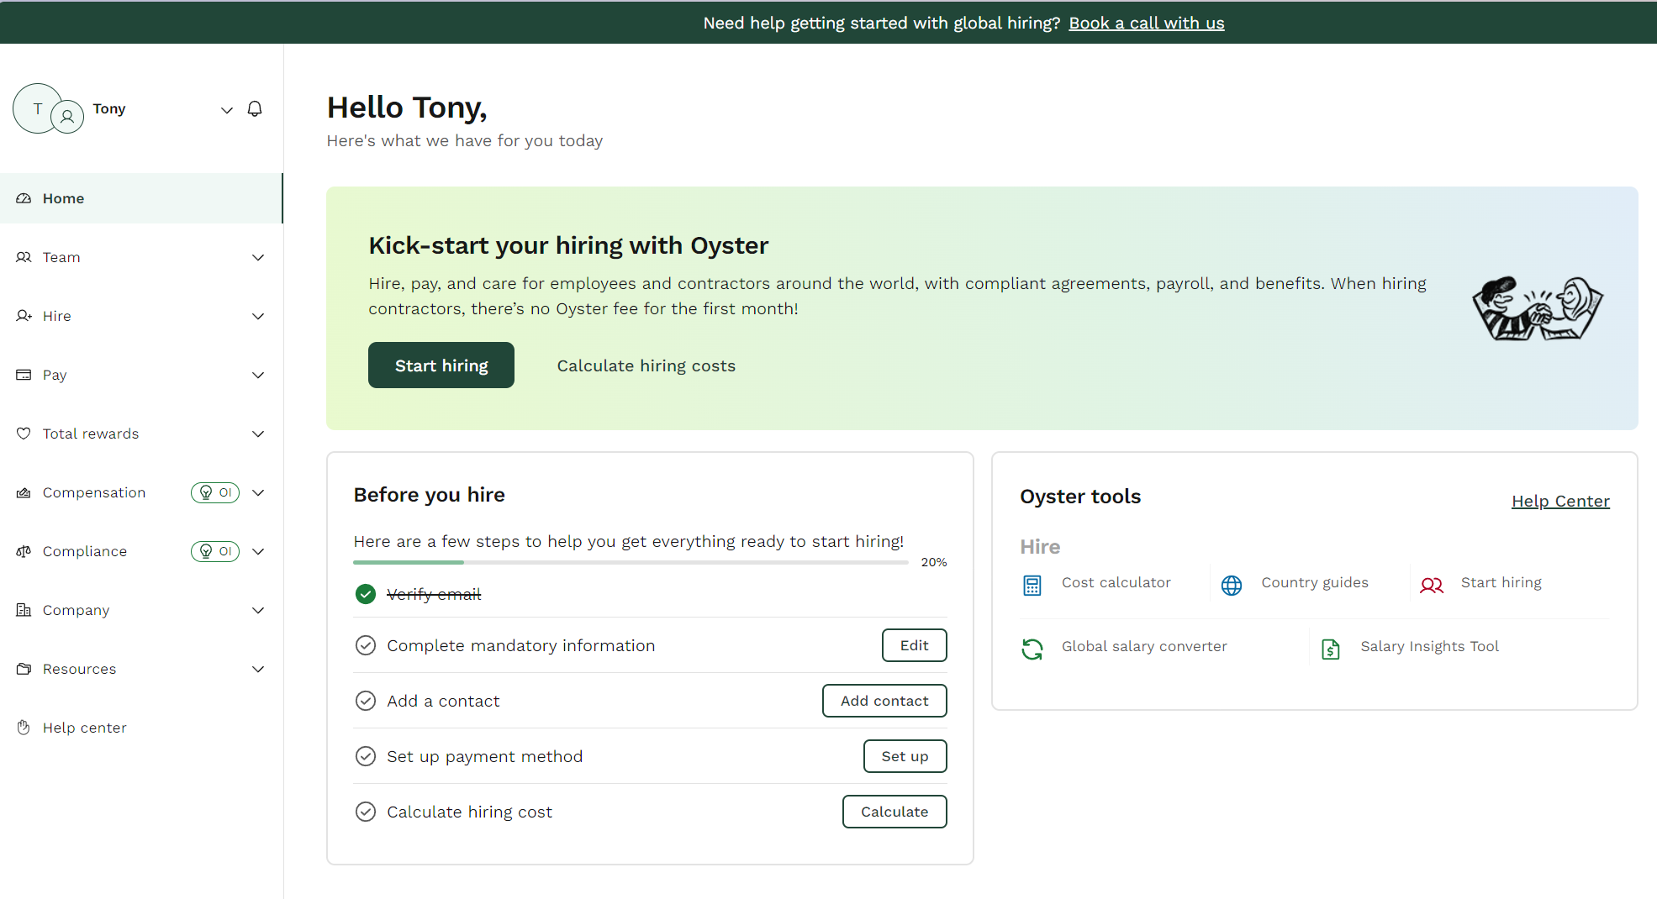Viewport: 1657px width, 899px height.
Task: Click the Country guides globe icon
Action: point(1232,585)
